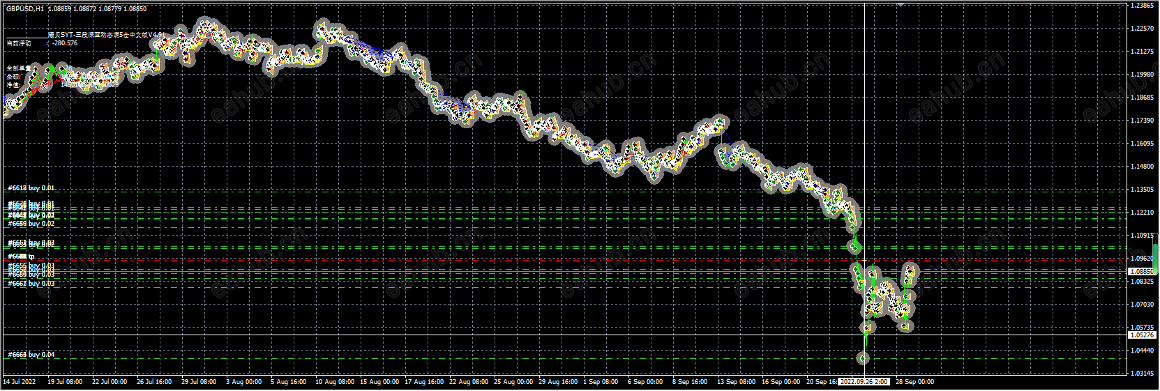
Task: Click the 25 Aug 00:00 time axis label
Action: tap(513, 382)
